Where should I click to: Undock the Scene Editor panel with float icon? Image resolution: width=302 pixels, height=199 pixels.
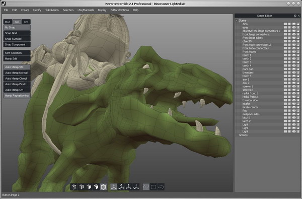click(295, 16)
